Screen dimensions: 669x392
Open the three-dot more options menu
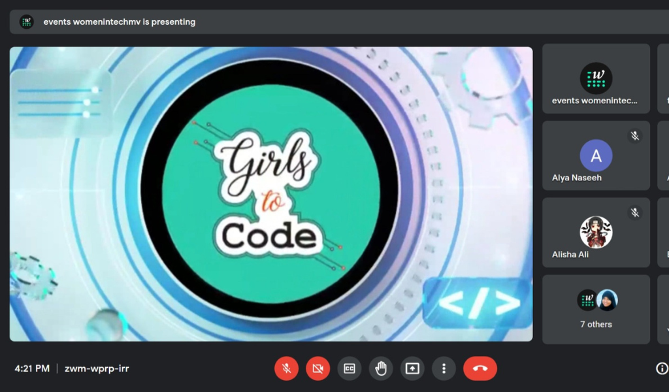444,368
